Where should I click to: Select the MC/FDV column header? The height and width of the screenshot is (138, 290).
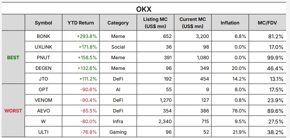(267, 23)
